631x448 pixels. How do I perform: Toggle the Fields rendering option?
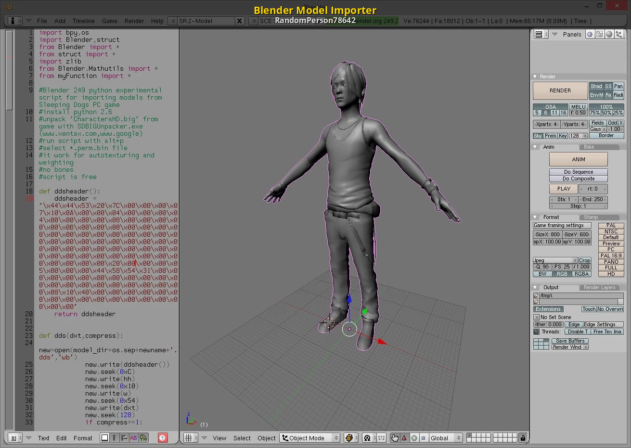pyautogui.click(x=598, y=123)
